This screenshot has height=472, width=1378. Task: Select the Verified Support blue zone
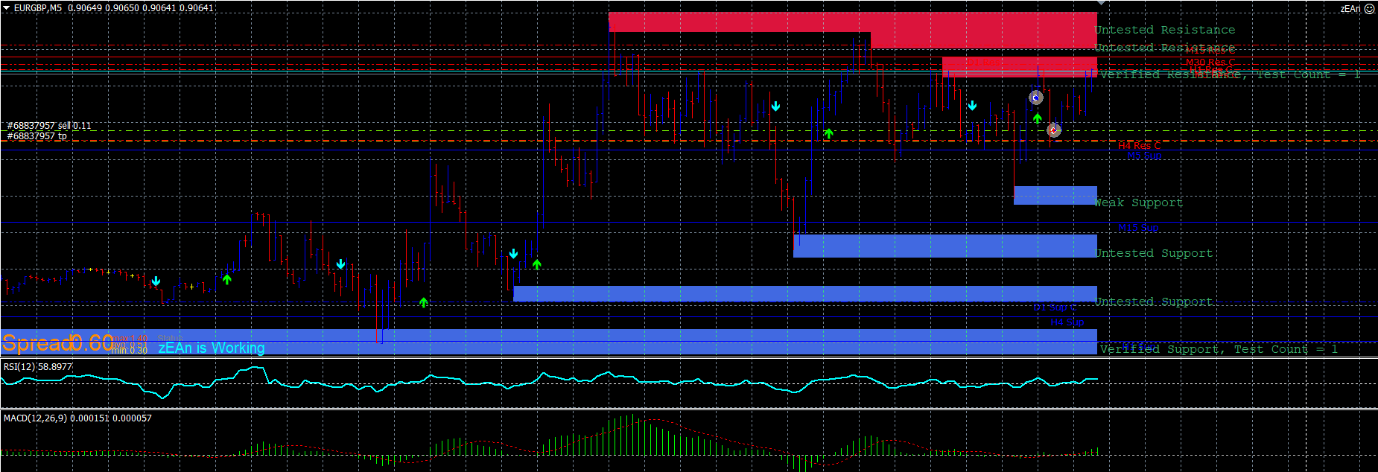pos(549,342)
